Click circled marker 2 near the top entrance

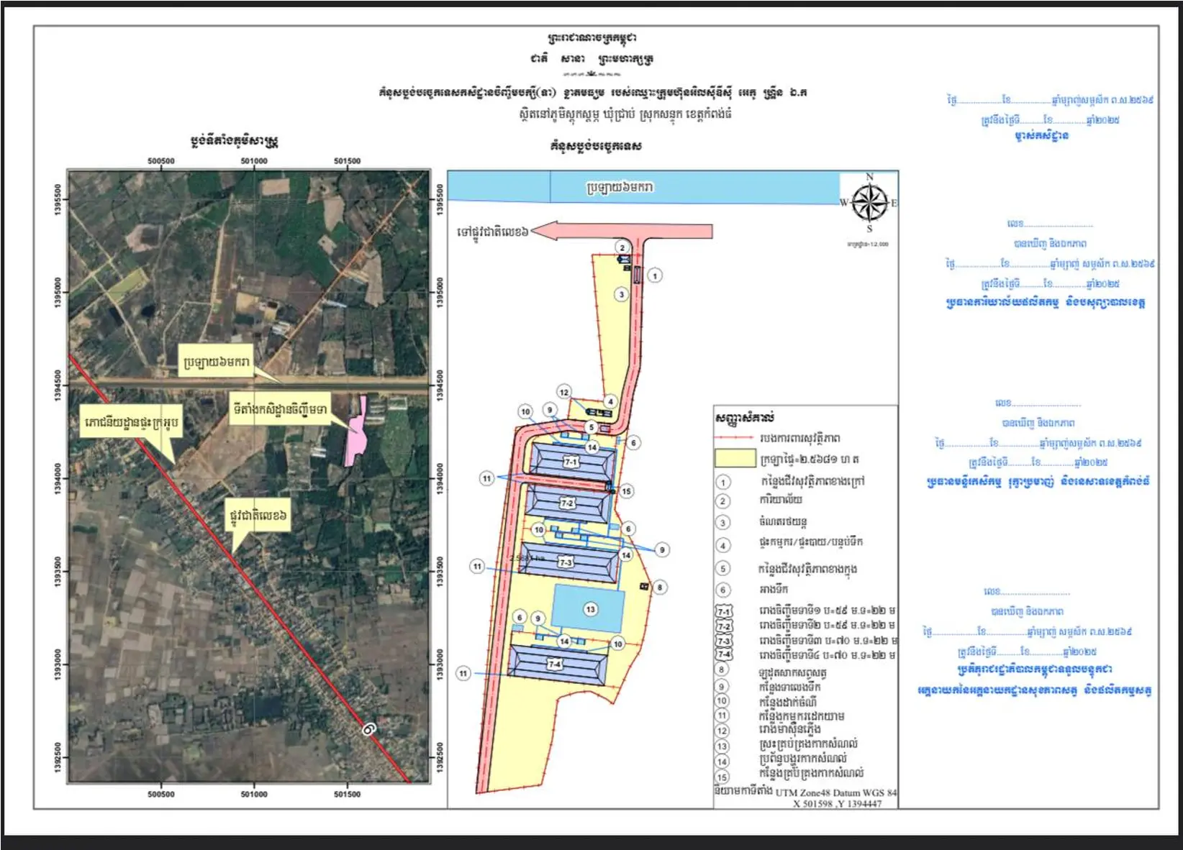coord(622,247)
